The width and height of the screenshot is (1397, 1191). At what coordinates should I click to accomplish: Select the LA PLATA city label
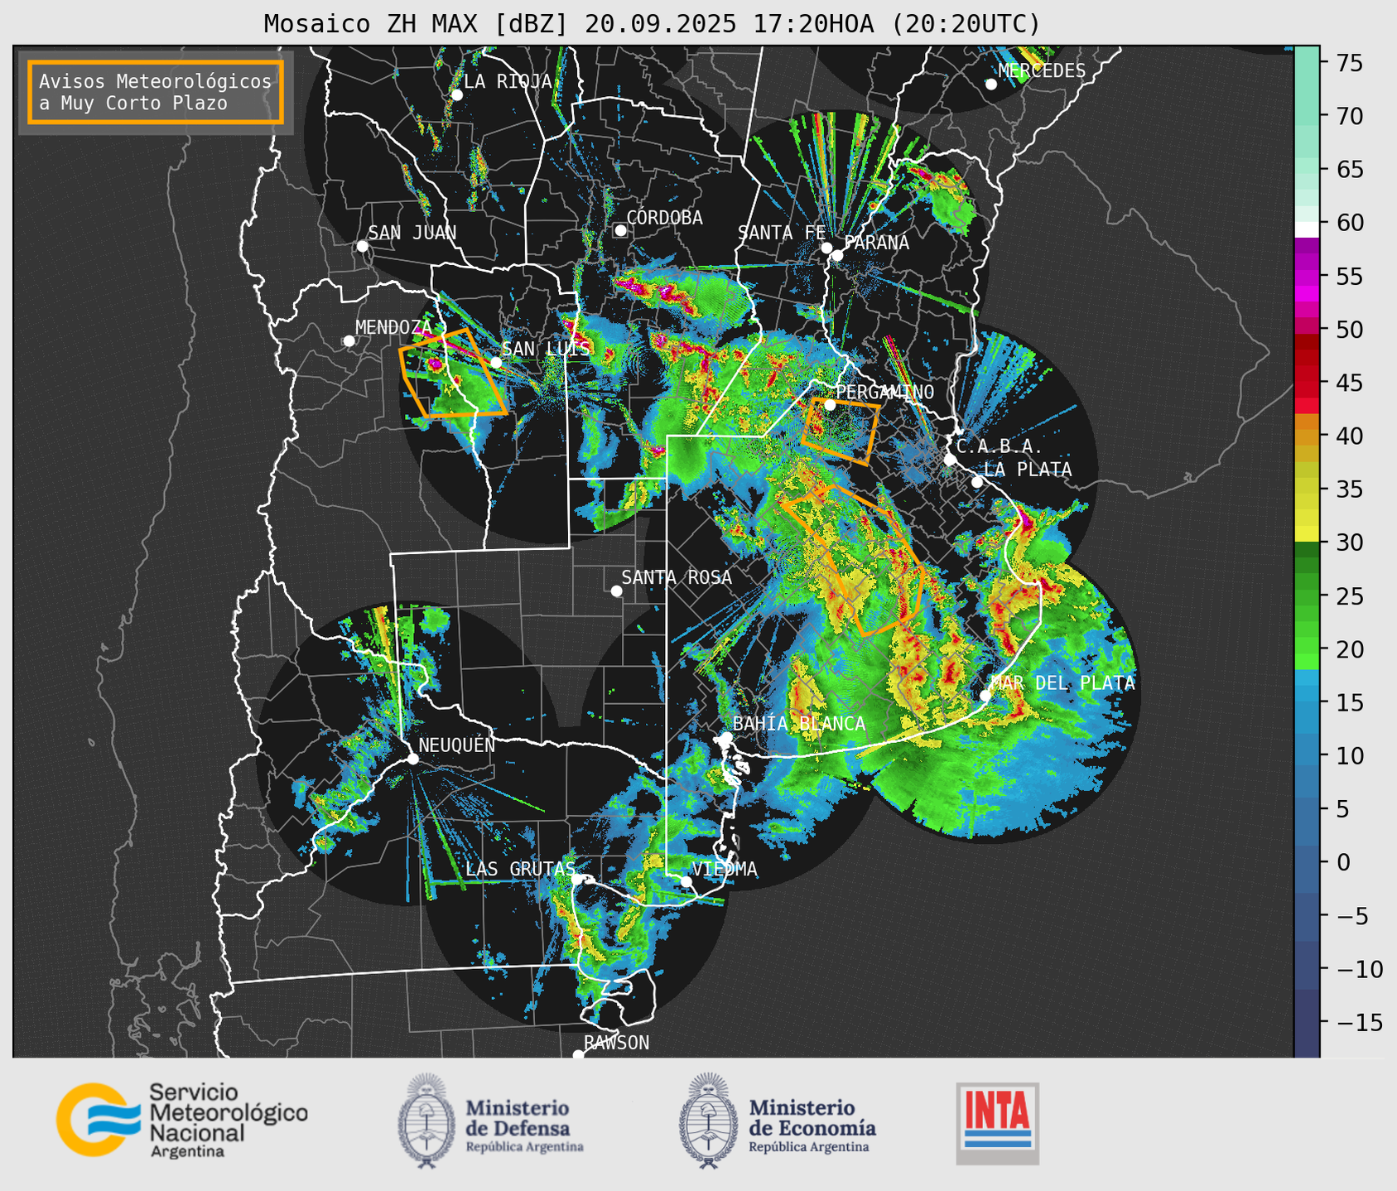(1028, 470)
